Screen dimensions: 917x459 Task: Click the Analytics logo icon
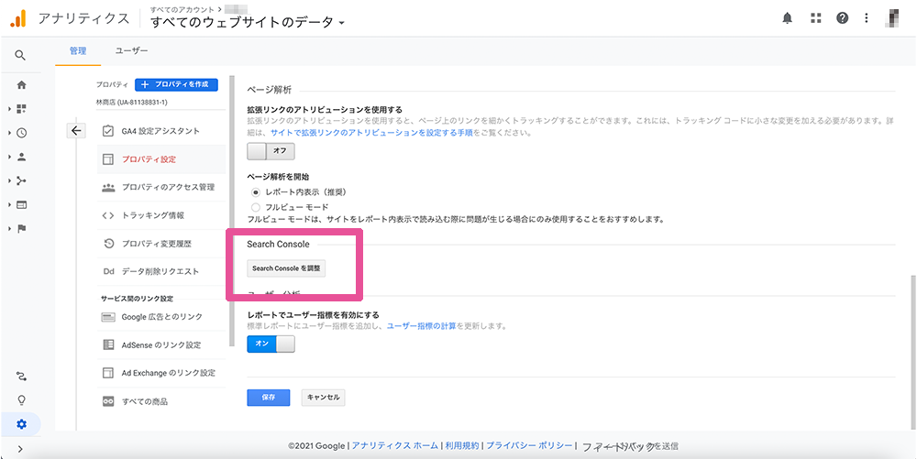click(18, 19)
